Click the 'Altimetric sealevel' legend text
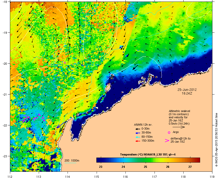The image size is (220, 178). [x=179, y=111]
